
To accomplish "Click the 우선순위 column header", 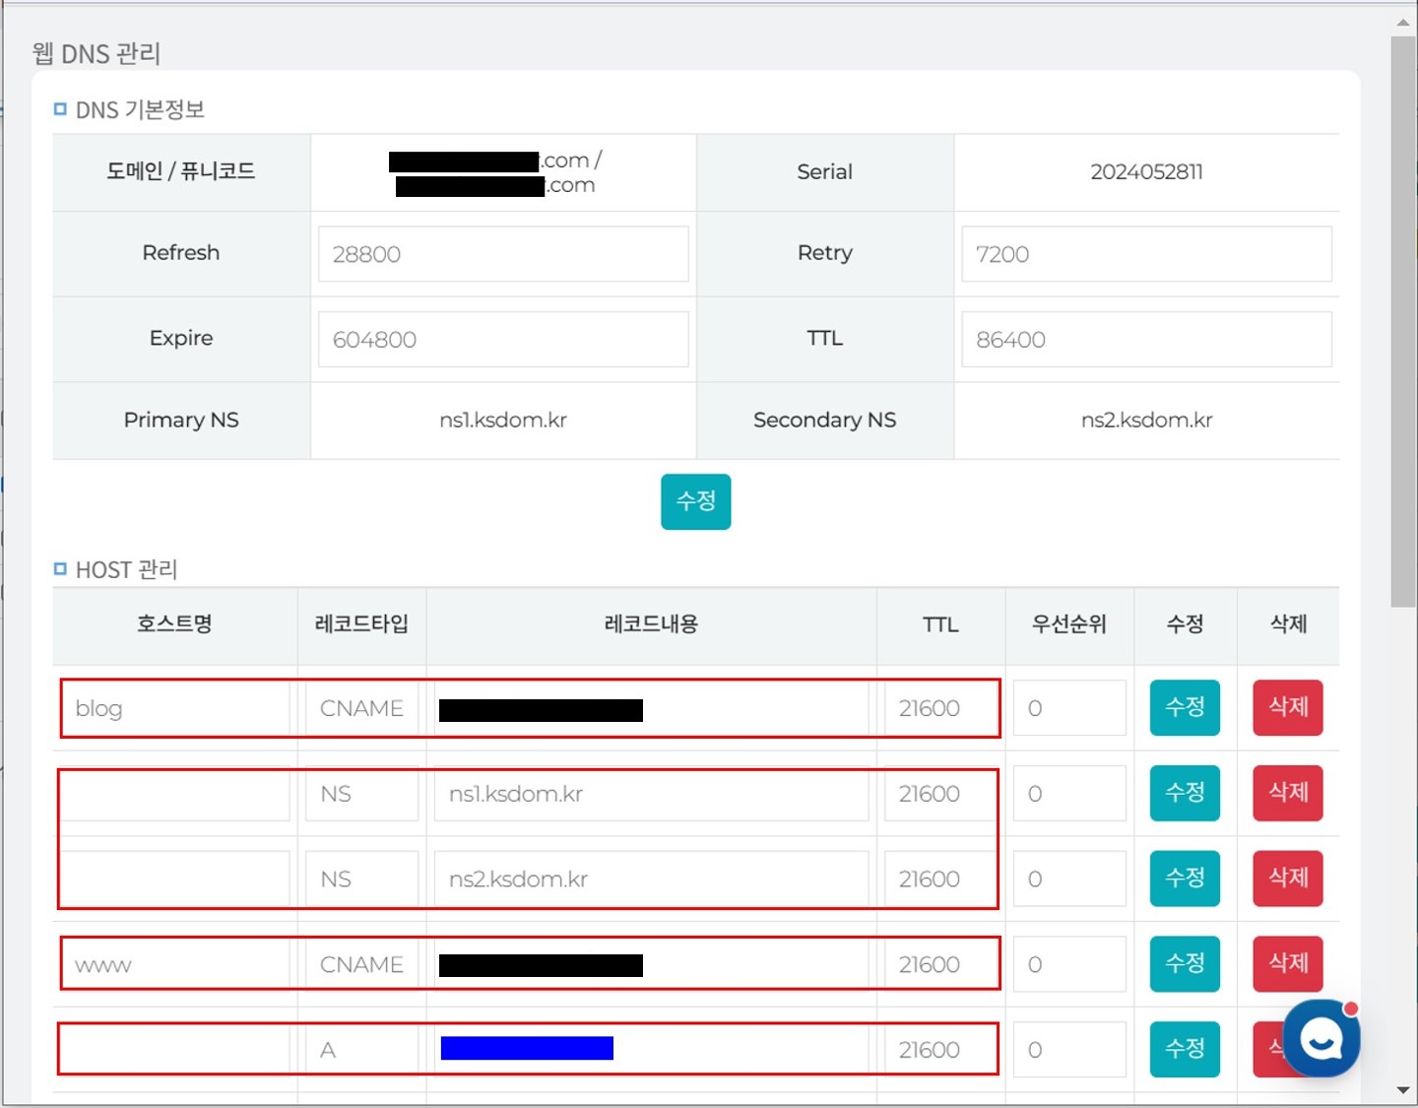I will point(1069,623).
